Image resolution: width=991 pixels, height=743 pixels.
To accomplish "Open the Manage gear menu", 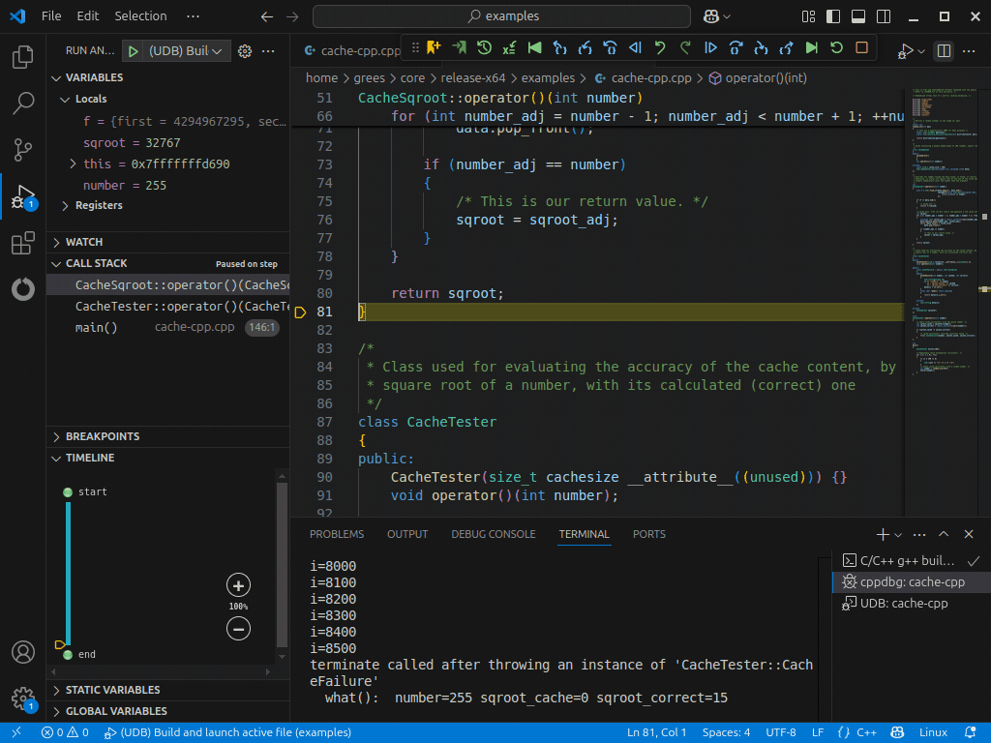I will [23, 698].
